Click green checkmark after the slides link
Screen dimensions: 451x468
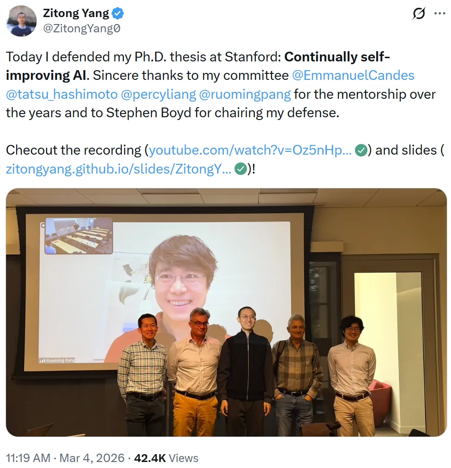tap(240, 169)
